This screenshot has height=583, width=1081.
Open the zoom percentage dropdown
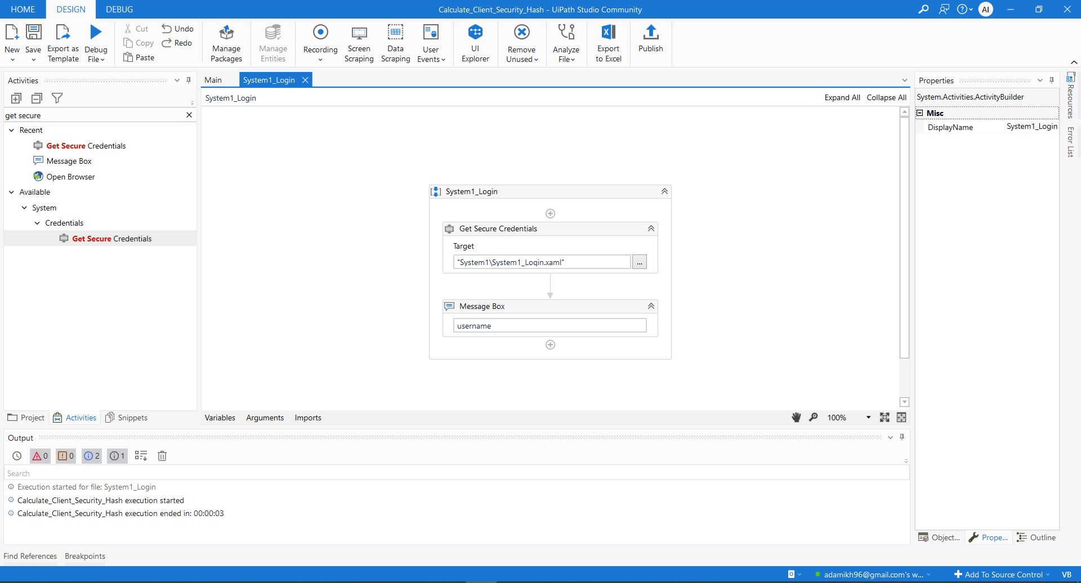click(868, 418)
